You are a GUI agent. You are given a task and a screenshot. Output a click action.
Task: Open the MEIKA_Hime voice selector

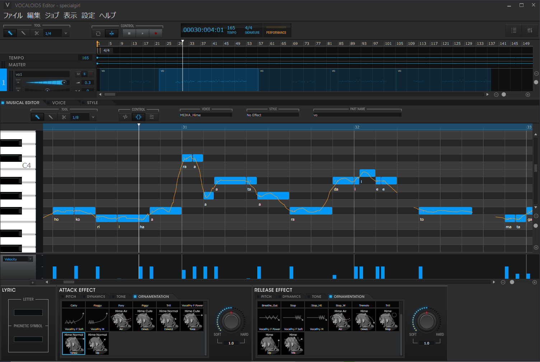point(206,115)
